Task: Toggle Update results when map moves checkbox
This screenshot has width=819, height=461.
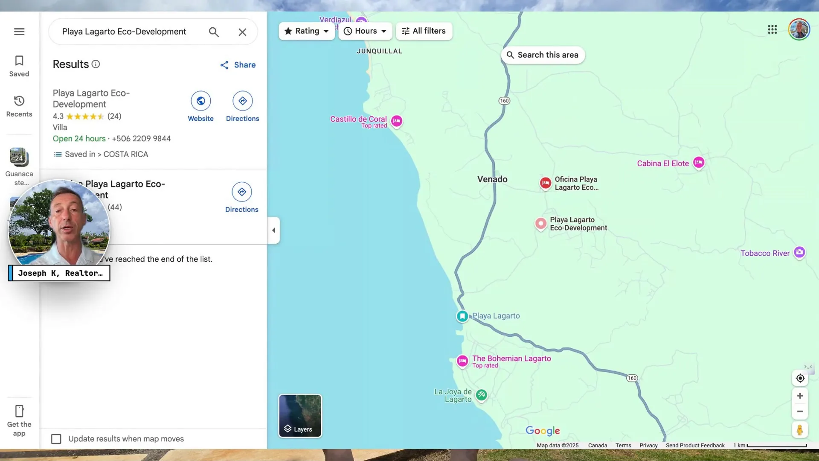Action: pos(56,439)
